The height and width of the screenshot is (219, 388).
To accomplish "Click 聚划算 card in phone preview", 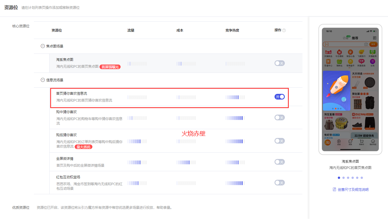I will 364,101.
